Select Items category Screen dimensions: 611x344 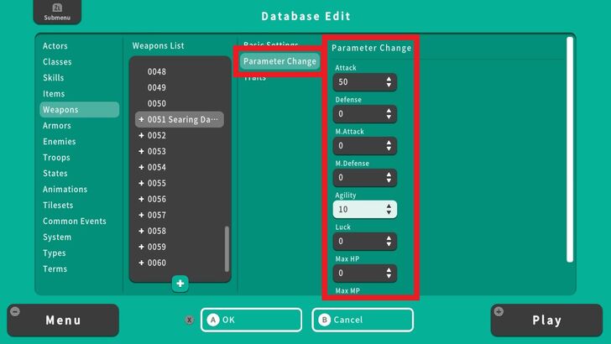coord(54,94)
